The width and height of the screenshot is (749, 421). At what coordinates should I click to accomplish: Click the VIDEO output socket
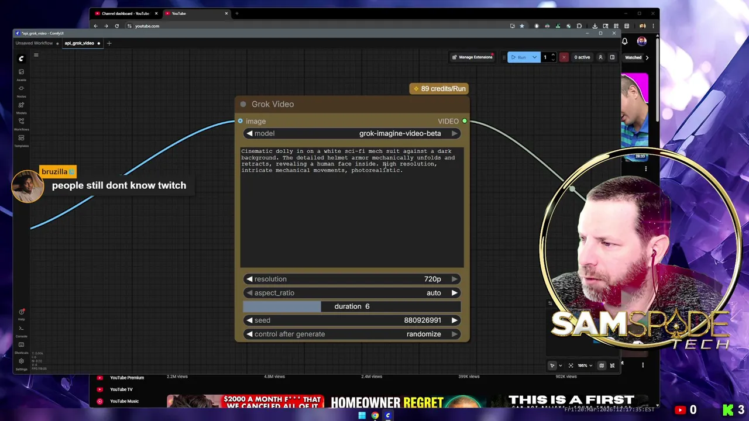click(465, 121)
